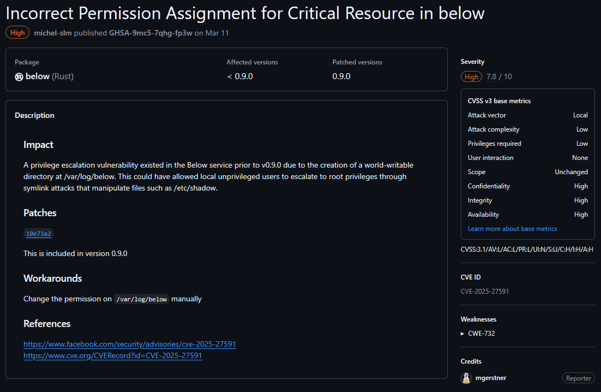Image resolution: width=601 pixels, height=392 pixels.
Task: Click the Attack vector metric row
Action: [527, 115]
